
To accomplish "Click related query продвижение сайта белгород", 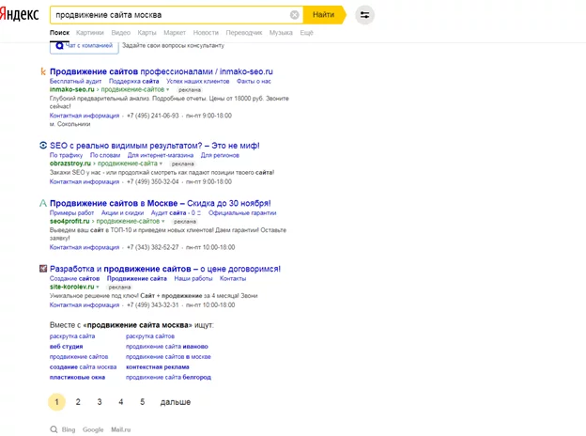I will pos(168,377).
